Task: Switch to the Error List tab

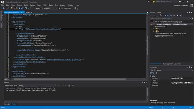Action: point(7,104)
